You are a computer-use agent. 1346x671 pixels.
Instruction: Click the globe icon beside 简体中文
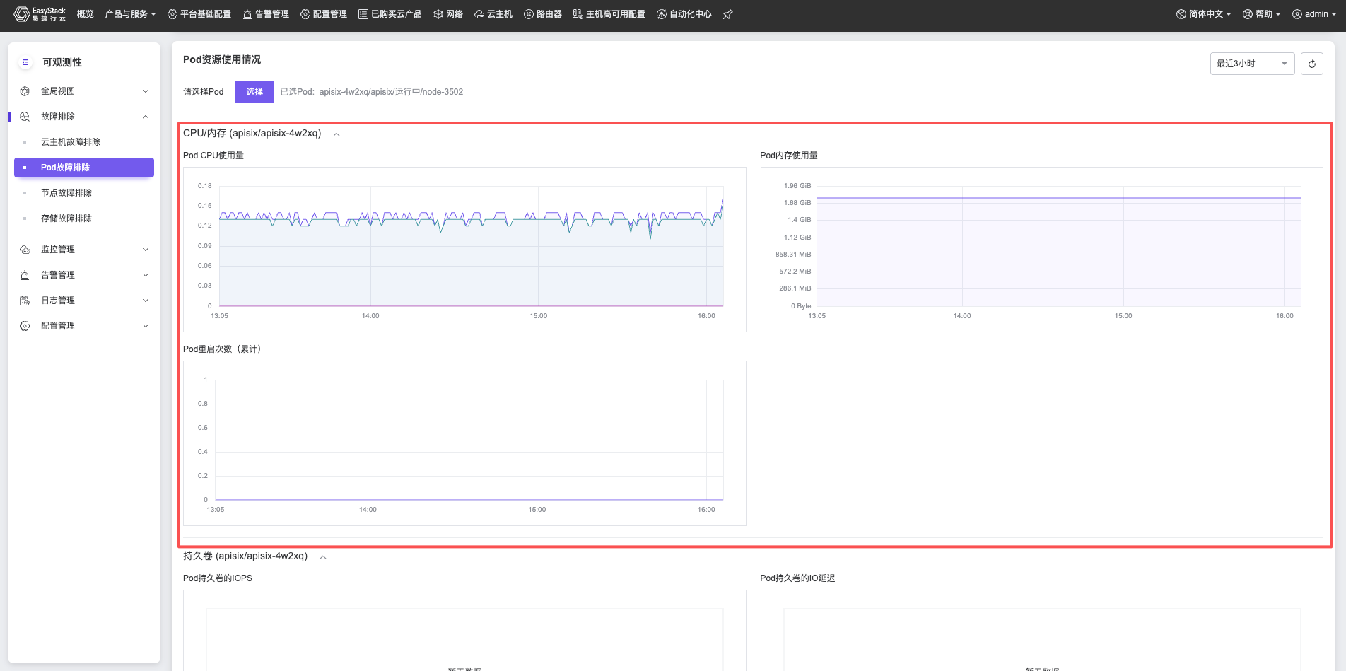pos(1181,14)
